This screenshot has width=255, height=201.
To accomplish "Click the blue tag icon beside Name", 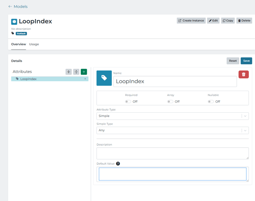I will click(x=104, y=78).
